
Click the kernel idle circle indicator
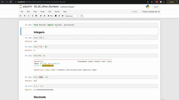159,12
